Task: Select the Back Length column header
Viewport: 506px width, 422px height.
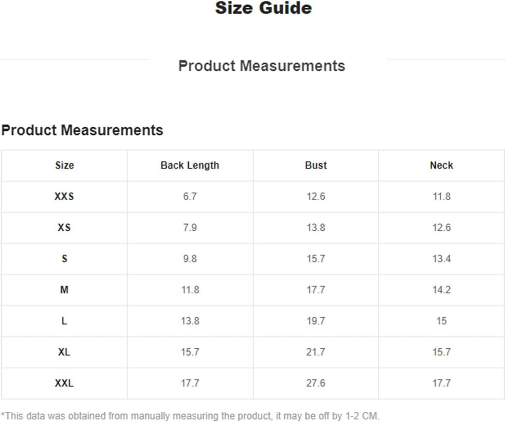Action: point(190,166)
